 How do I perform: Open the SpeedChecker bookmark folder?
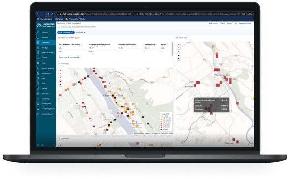click(45, 19)
